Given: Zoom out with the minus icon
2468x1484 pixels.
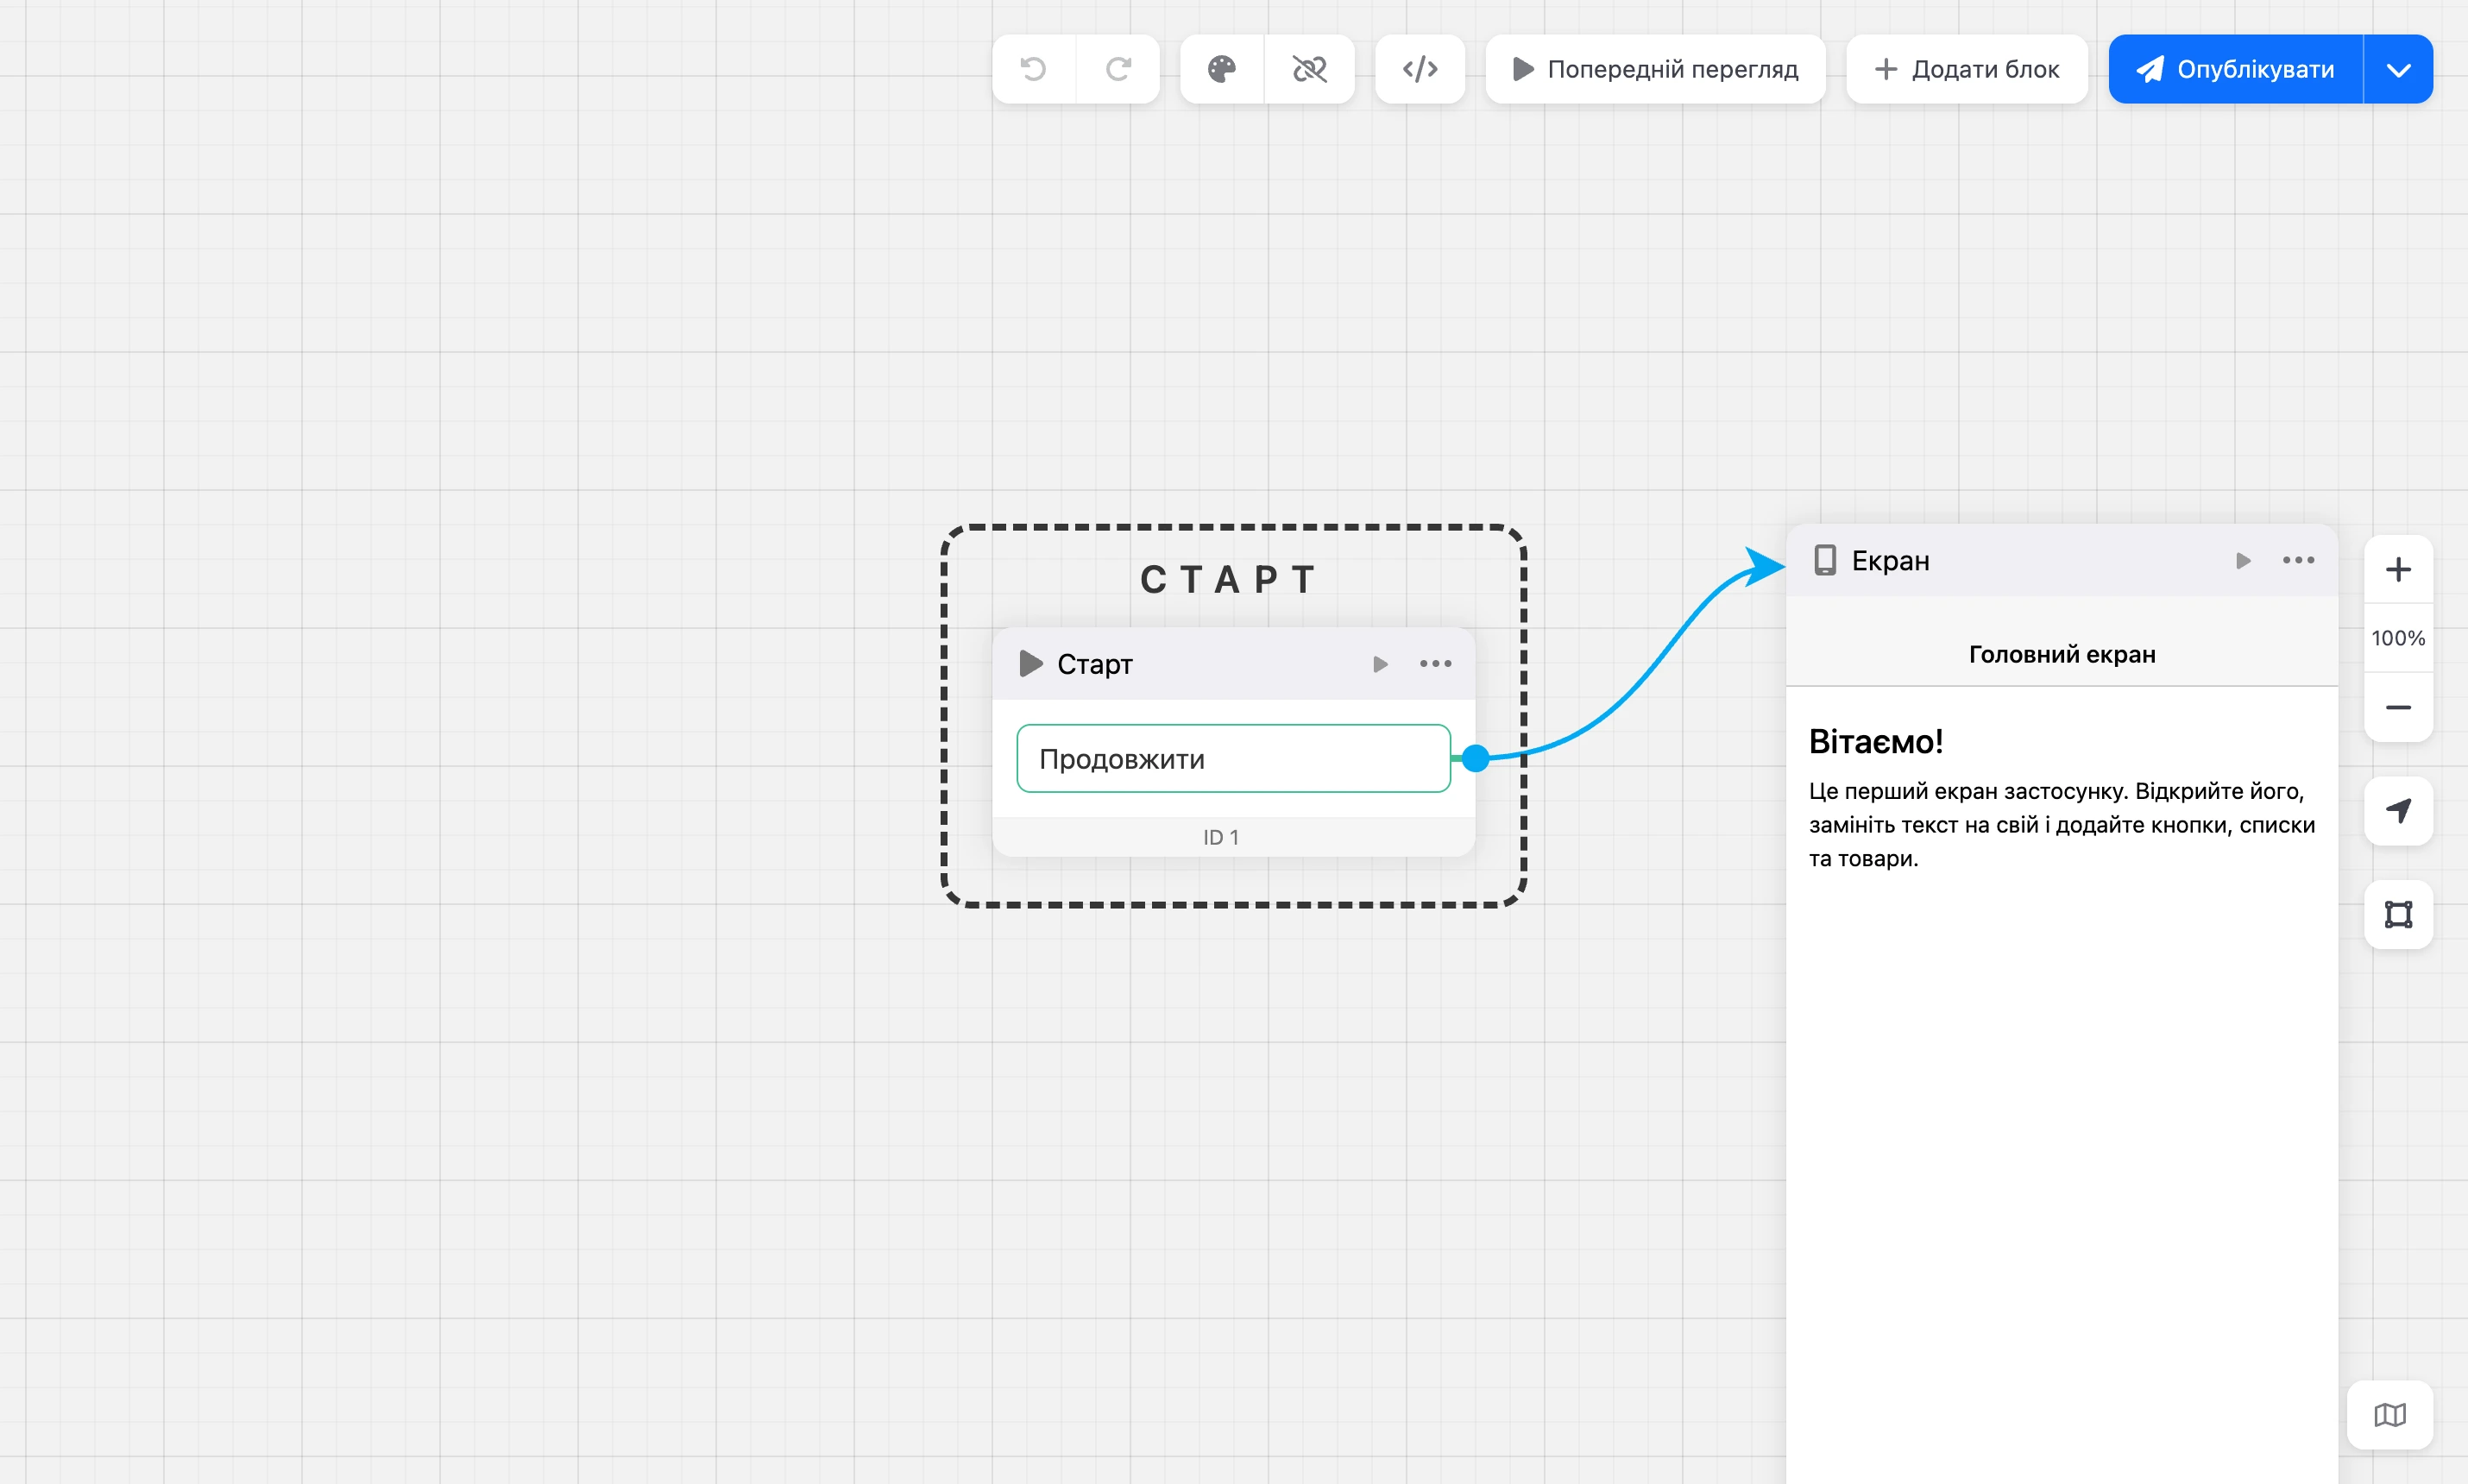Looking at the screenshot, I should (x=2398, y=707).
